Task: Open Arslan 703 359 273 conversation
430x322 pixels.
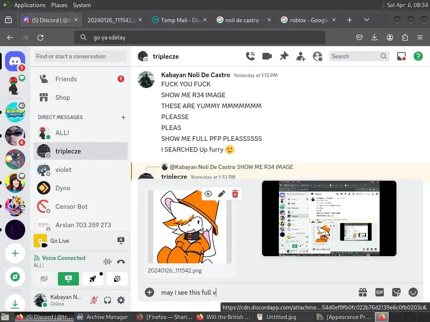Action: point(81,225)
